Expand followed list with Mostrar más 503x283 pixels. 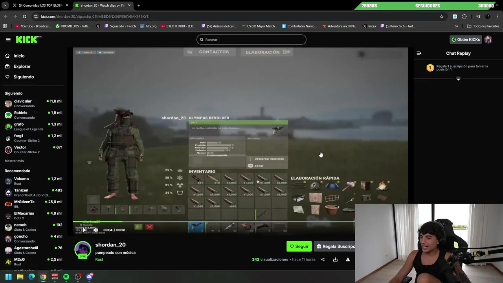14,161
